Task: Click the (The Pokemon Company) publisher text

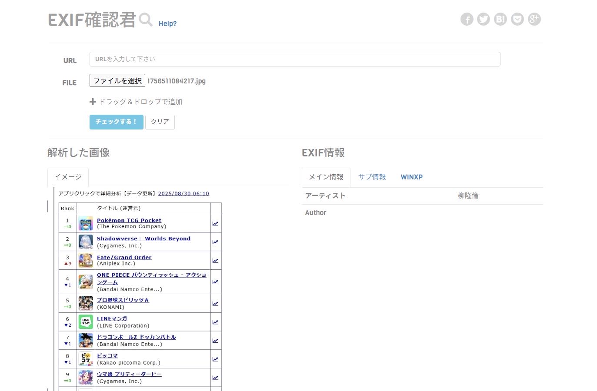Action: [x=131, y=226]
